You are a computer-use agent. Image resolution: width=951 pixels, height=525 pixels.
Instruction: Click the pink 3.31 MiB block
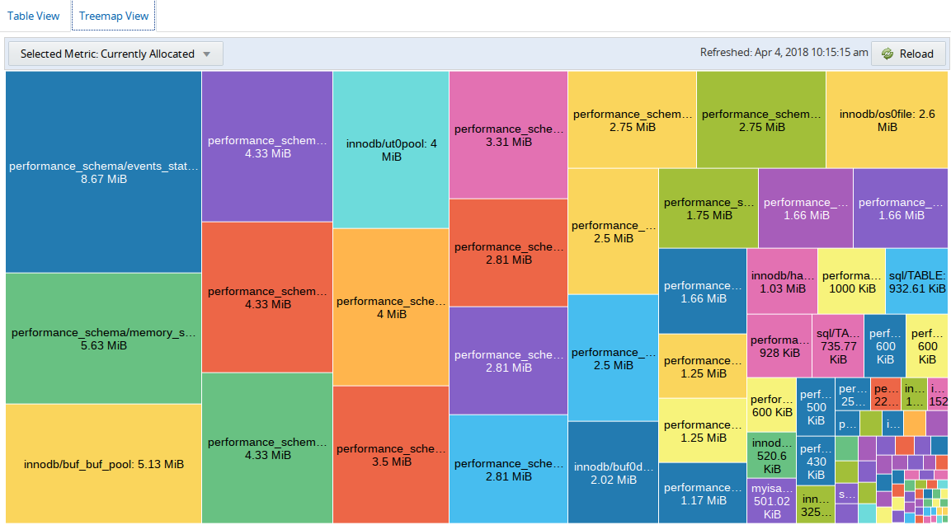[x=508, y=135]
